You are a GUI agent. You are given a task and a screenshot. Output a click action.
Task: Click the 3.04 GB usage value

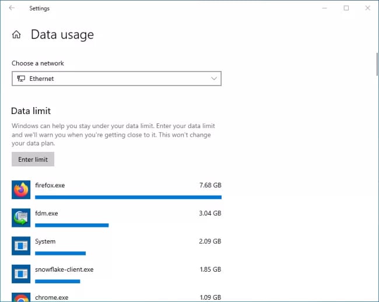coord(210,213)
